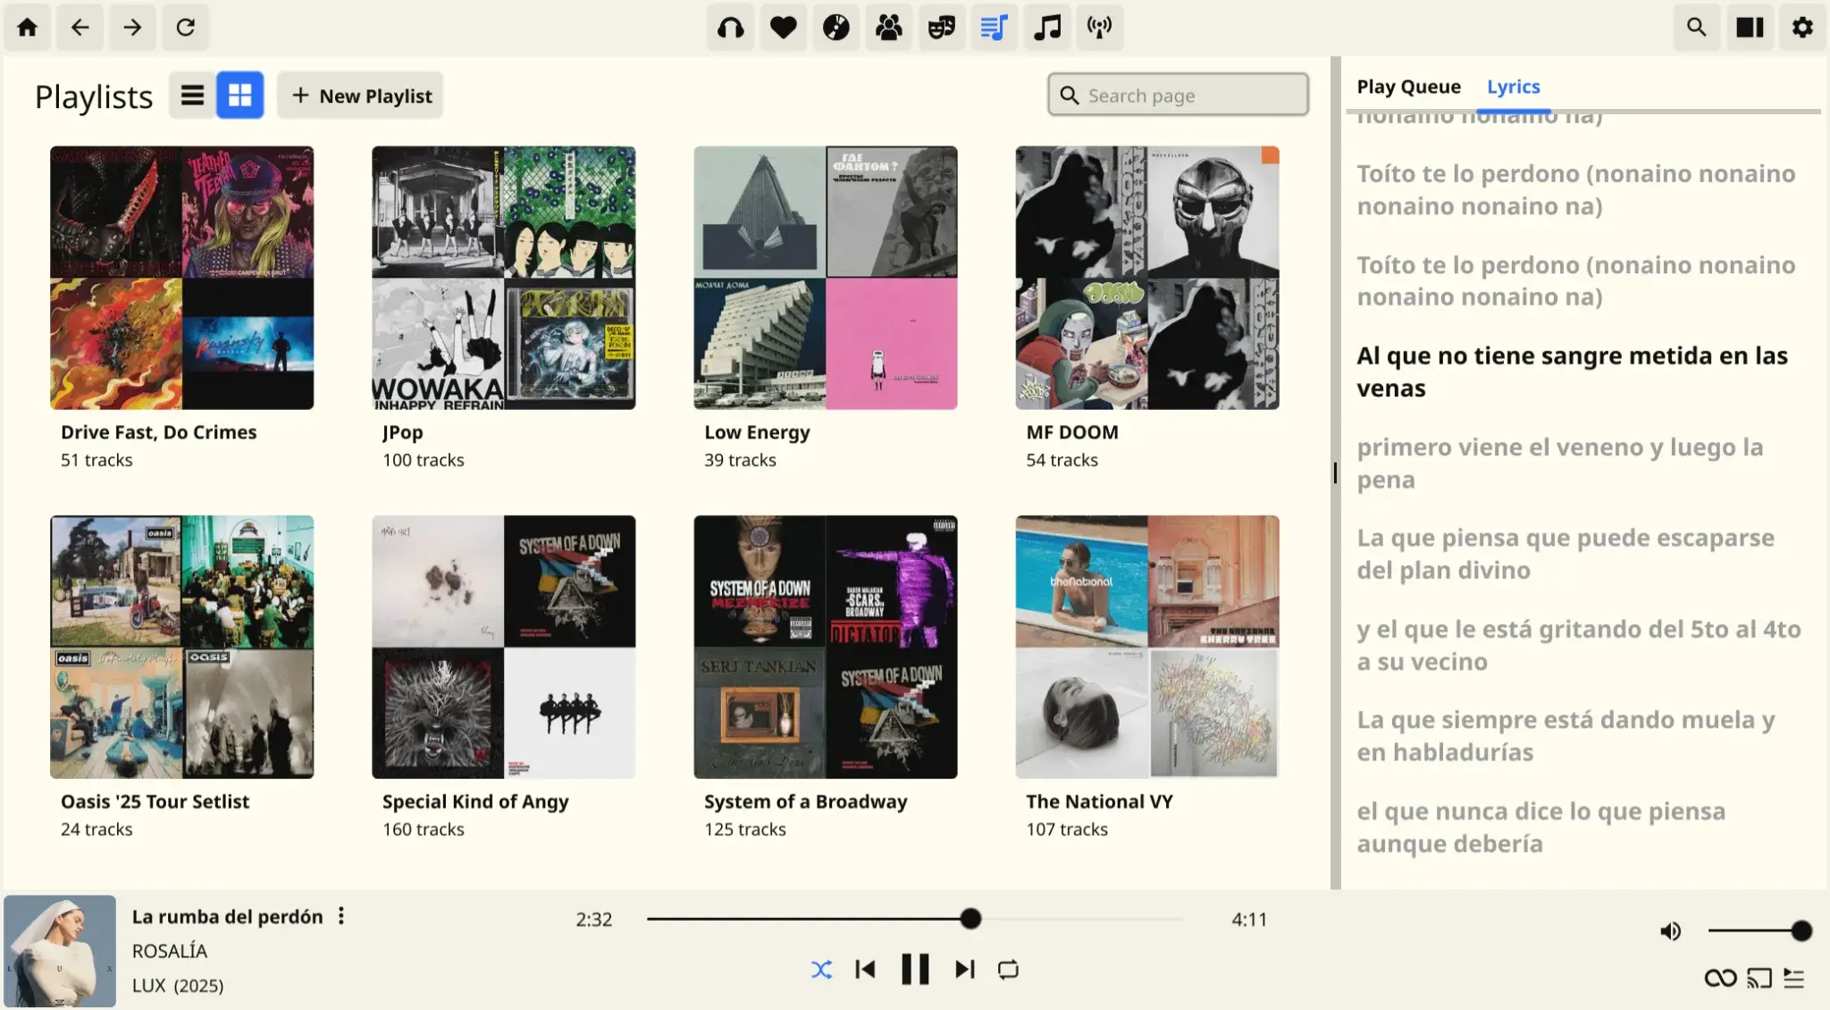Click the side panel resize handle

tap(1335, 472)
